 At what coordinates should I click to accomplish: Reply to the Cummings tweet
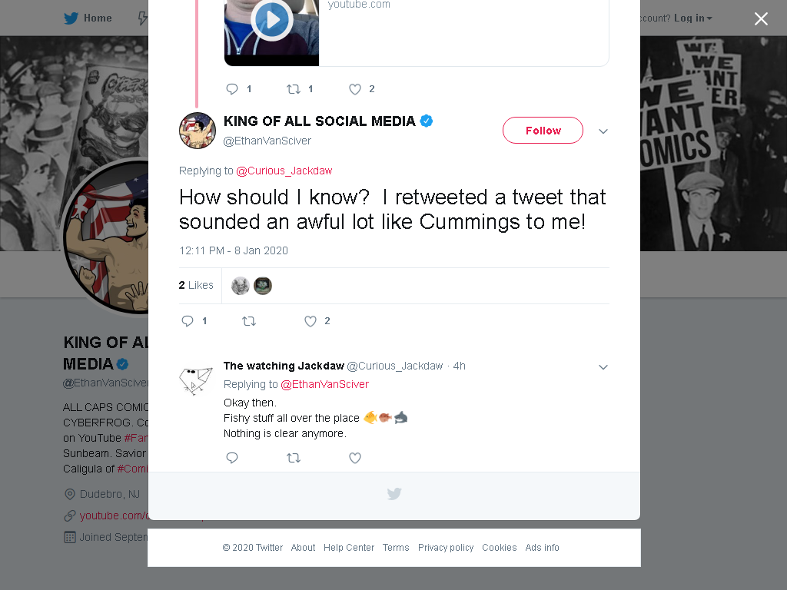[x=188, y=321]
